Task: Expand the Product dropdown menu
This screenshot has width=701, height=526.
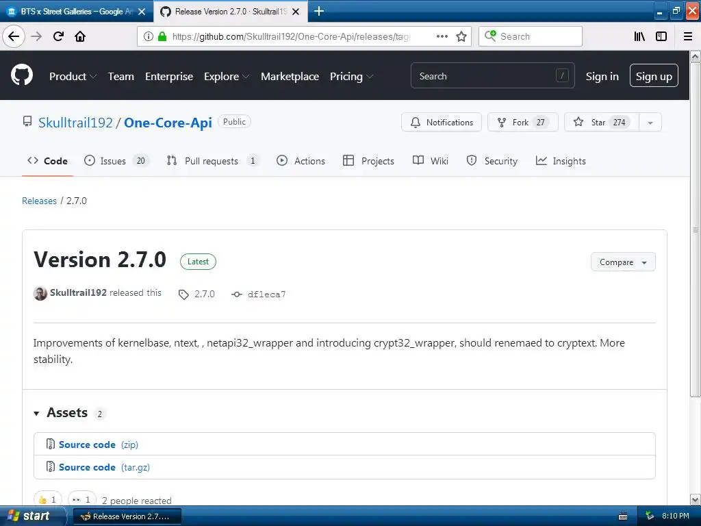Action: [73, 77]
